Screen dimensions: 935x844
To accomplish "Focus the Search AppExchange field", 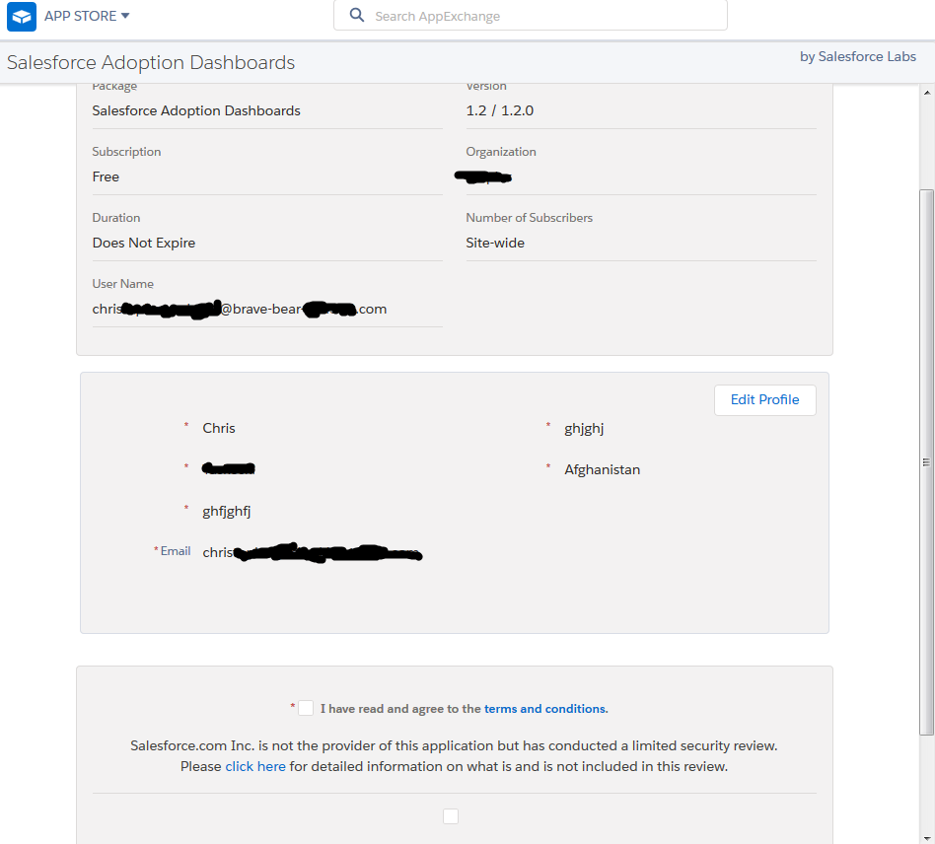I will coord(530,16).
